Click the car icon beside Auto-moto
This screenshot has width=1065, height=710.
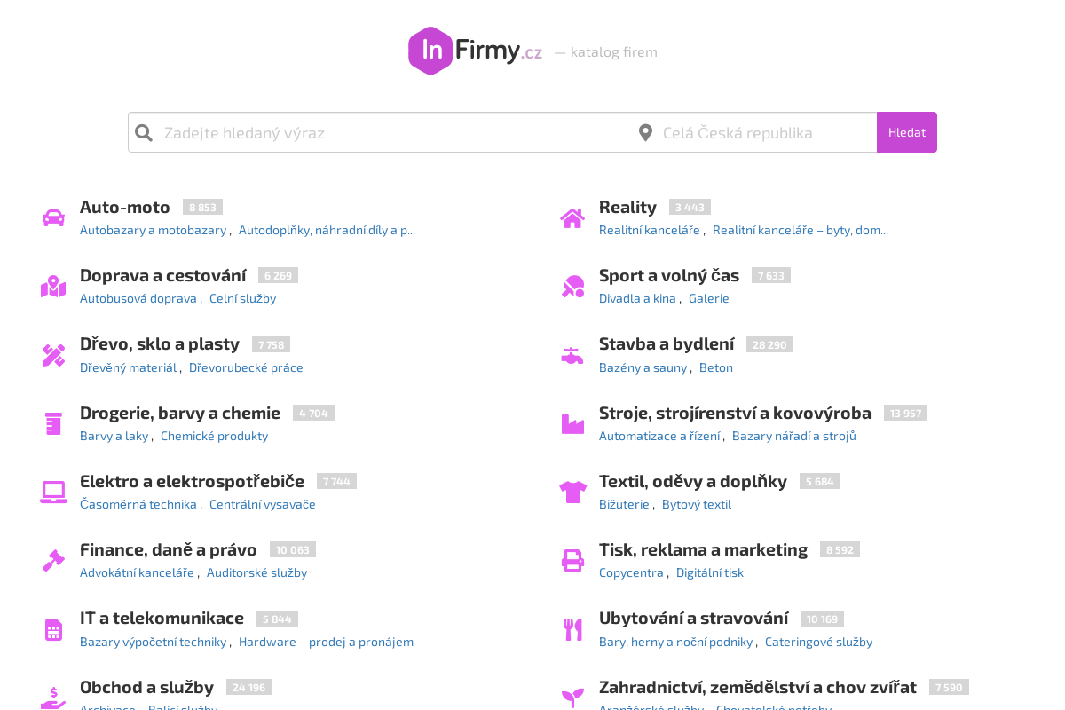point(53,217)
